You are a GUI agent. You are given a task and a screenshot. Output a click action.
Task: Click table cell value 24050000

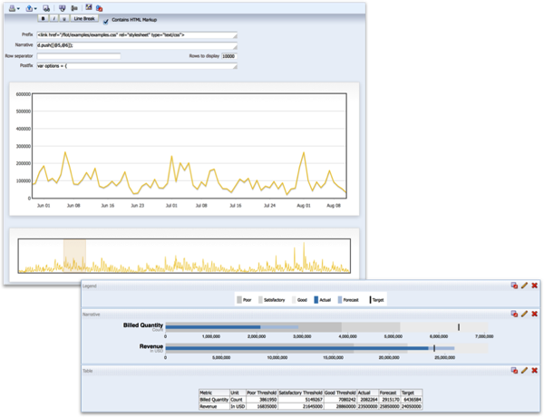pyautogui.click(x=411, y=406)
